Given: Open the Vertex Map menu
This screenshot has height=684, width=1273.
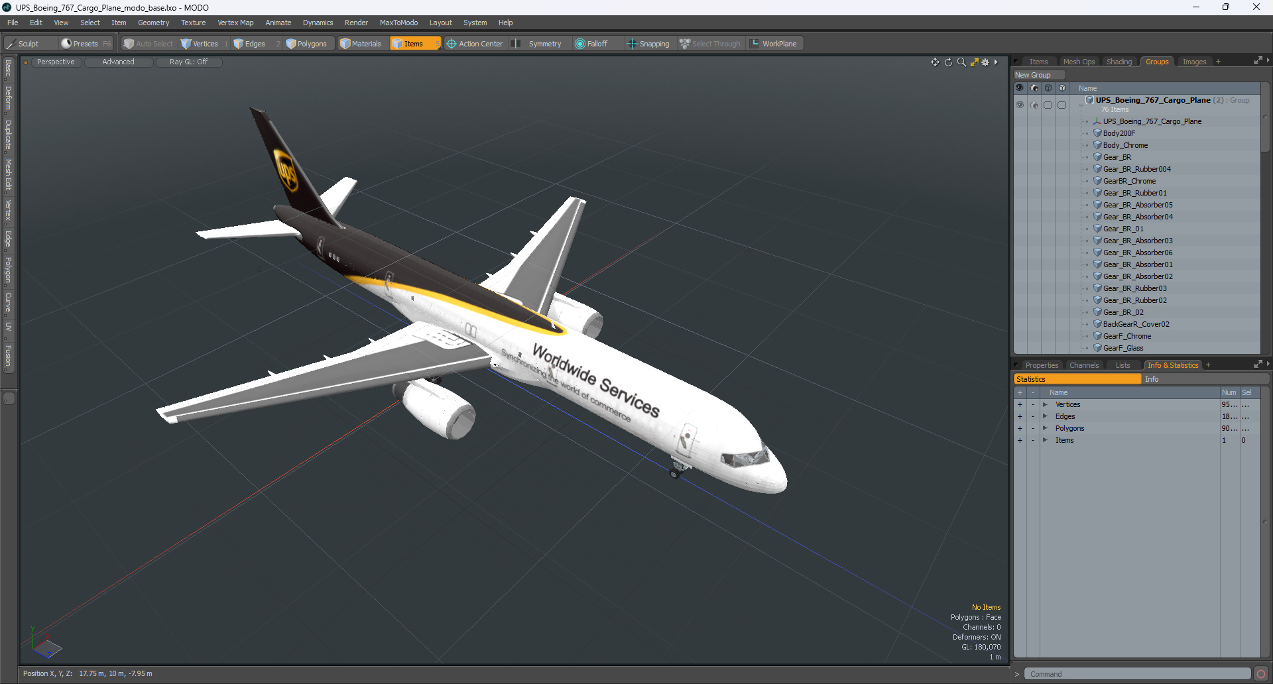Looking at the screenshot, I should pyautogui.click(x=235, y=23).
